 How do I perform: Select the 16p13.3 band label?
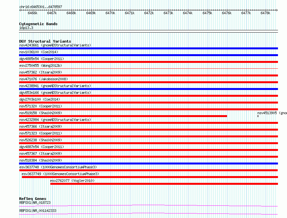(26, 28)
